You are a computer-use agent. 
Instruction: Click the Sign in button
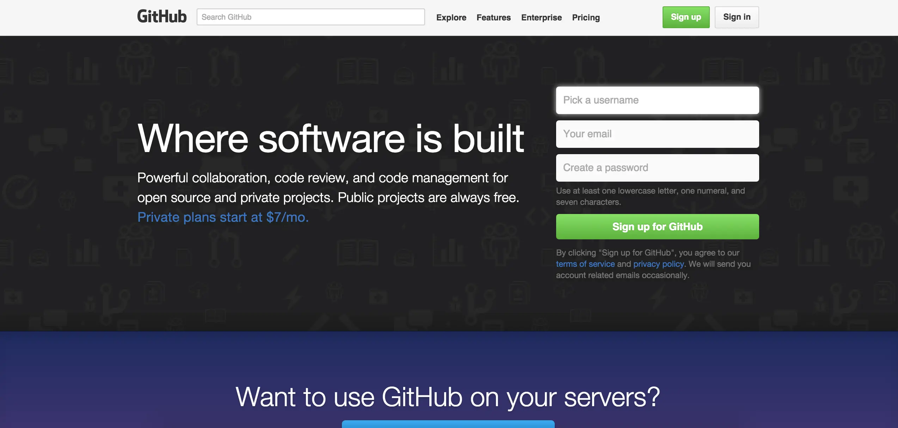(737, 17)
